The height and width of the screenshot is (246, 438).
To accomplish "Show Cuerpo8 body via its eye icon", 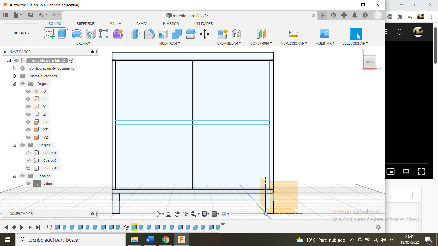I will (x=28, y=160).
